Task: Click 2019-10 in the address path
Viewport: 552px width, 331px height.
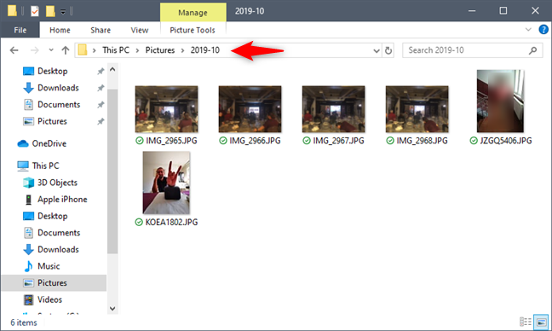Action: 205,50
